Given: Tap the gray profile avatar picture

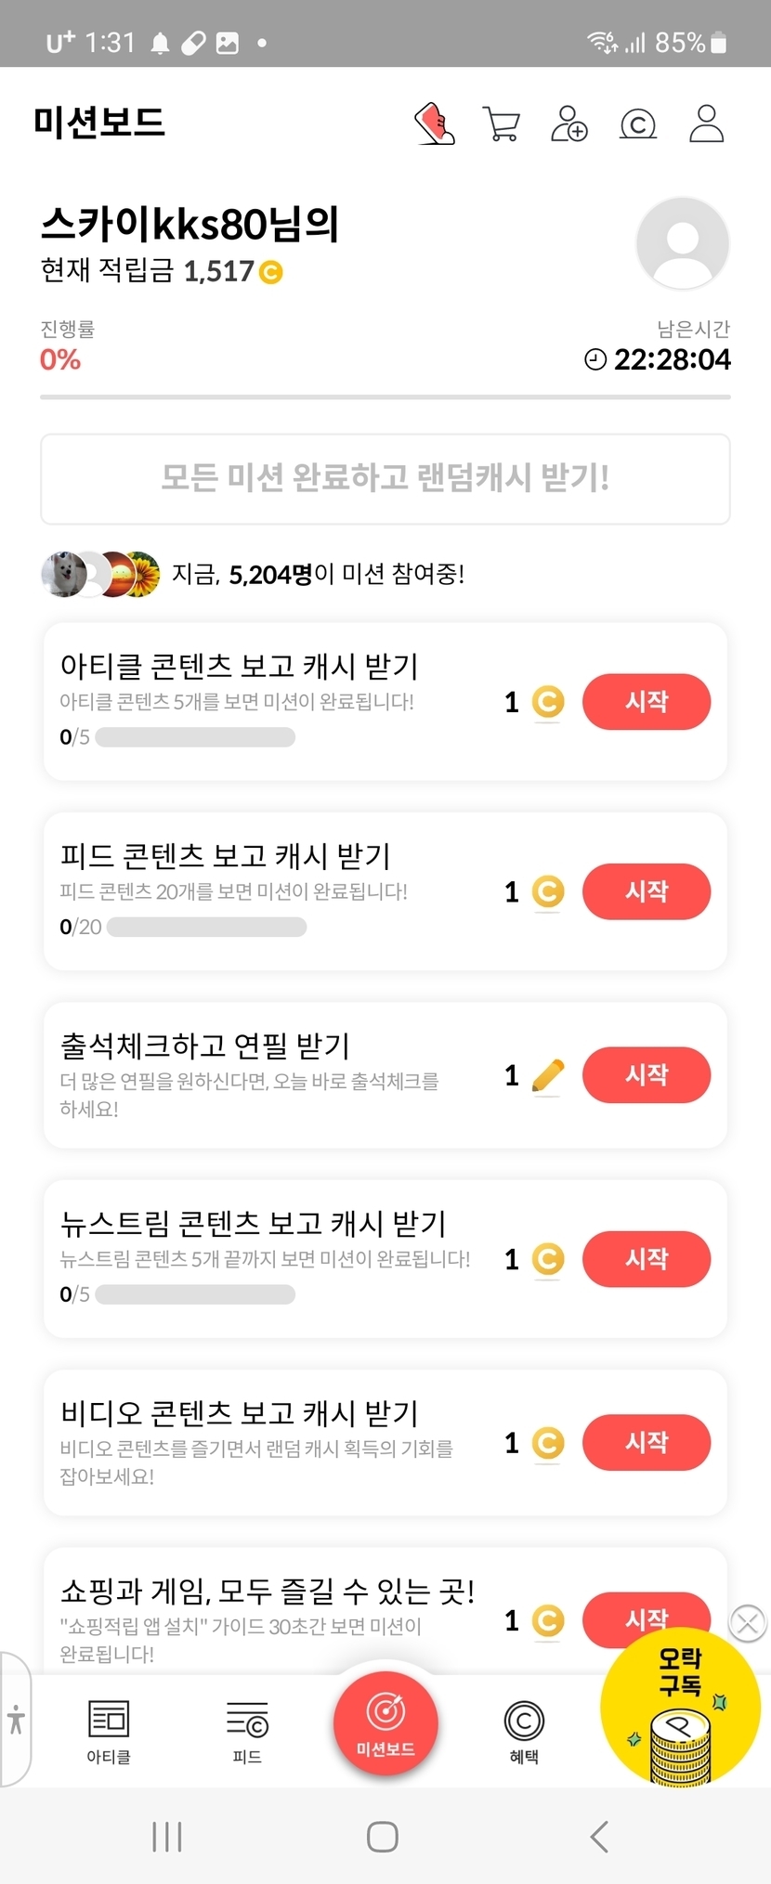Looking at the screenshot, I should pos(683,243).
